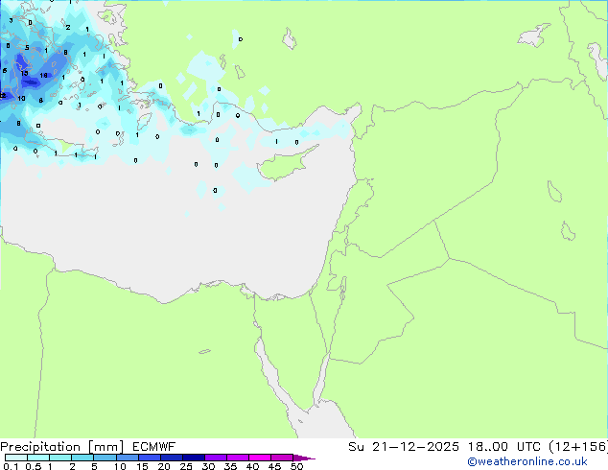Click the 2–5 mm legend swatch

pos(82,458)
